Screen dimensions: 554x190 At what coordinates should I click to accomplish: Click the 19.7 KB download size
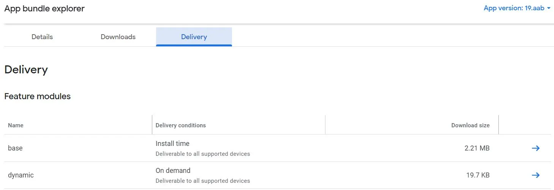click(478, 175)
